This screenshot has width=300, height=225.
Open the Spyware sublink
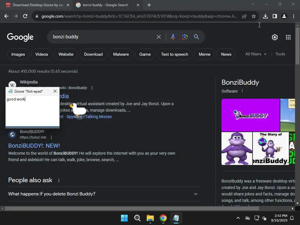coord(74,117)
